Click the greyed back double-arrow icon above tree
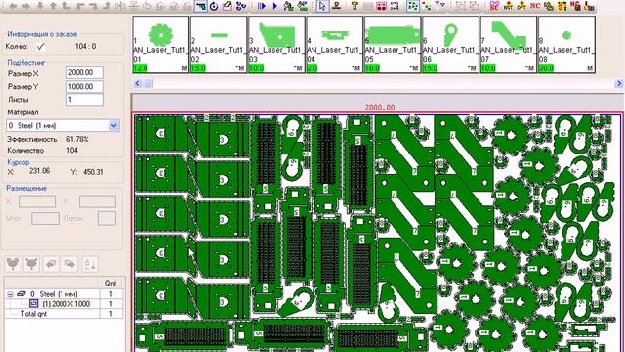This screenshot has width=625, height=352. tap(51, 264)
